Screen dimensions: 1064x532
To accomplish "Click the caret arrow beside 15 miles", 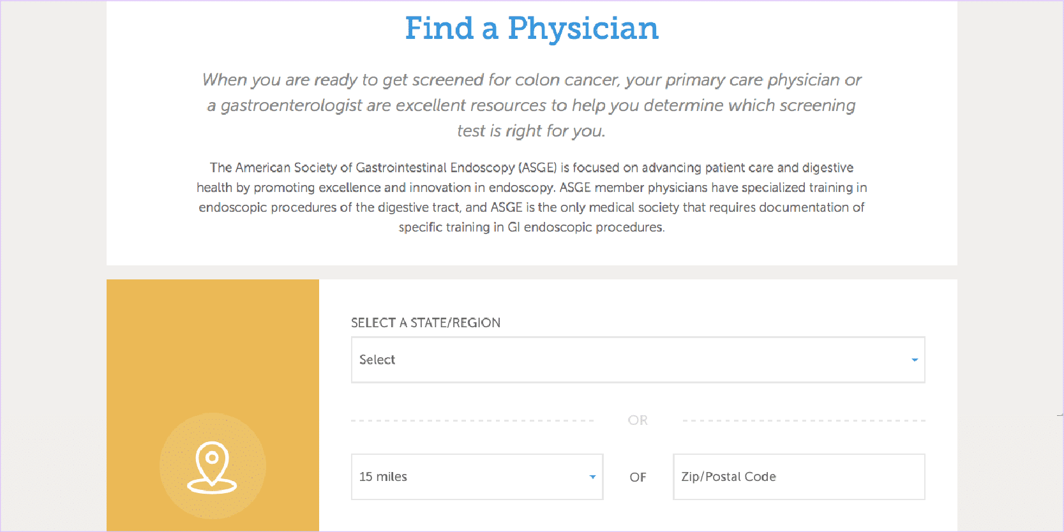I will point(592,477).
